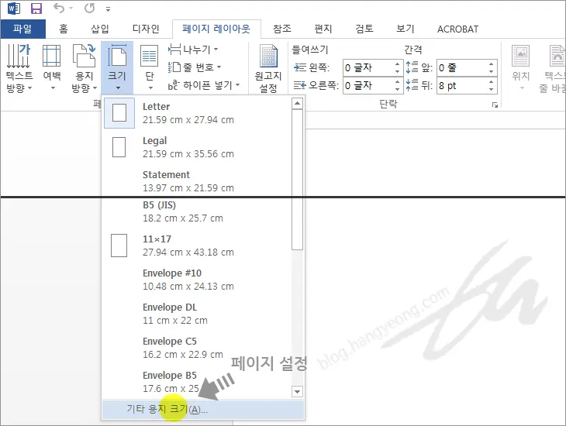Undo the last action
The image size is (566, 426).
tap(58, 8)
